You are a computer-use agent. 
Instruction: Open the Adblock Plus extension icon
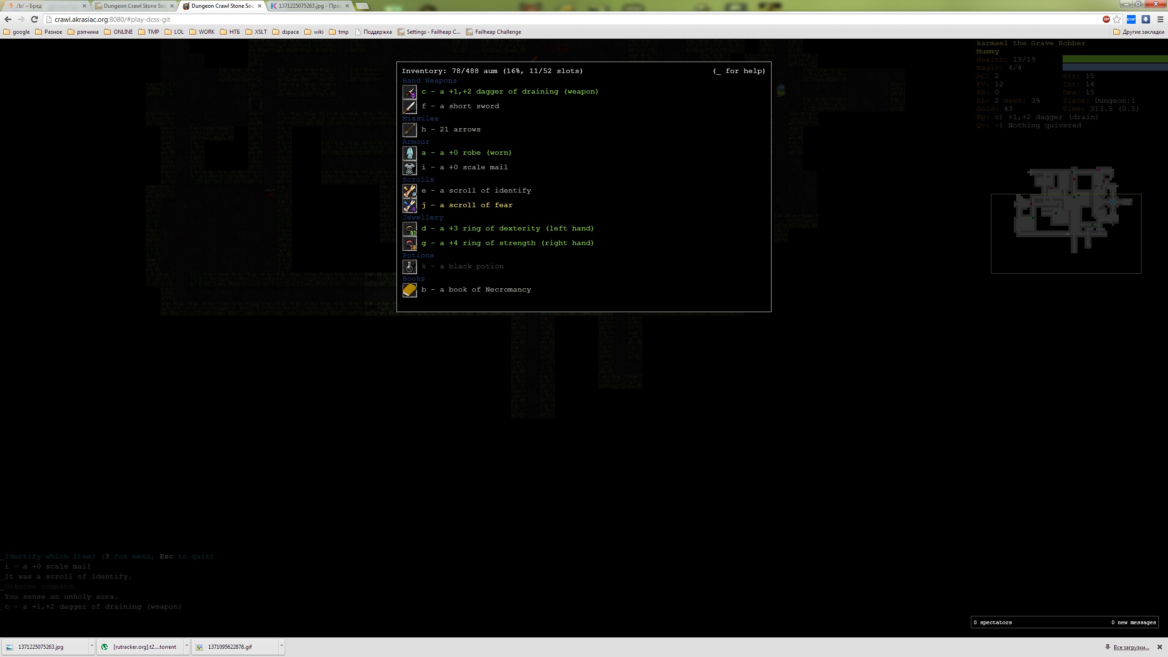point(1106,20)
